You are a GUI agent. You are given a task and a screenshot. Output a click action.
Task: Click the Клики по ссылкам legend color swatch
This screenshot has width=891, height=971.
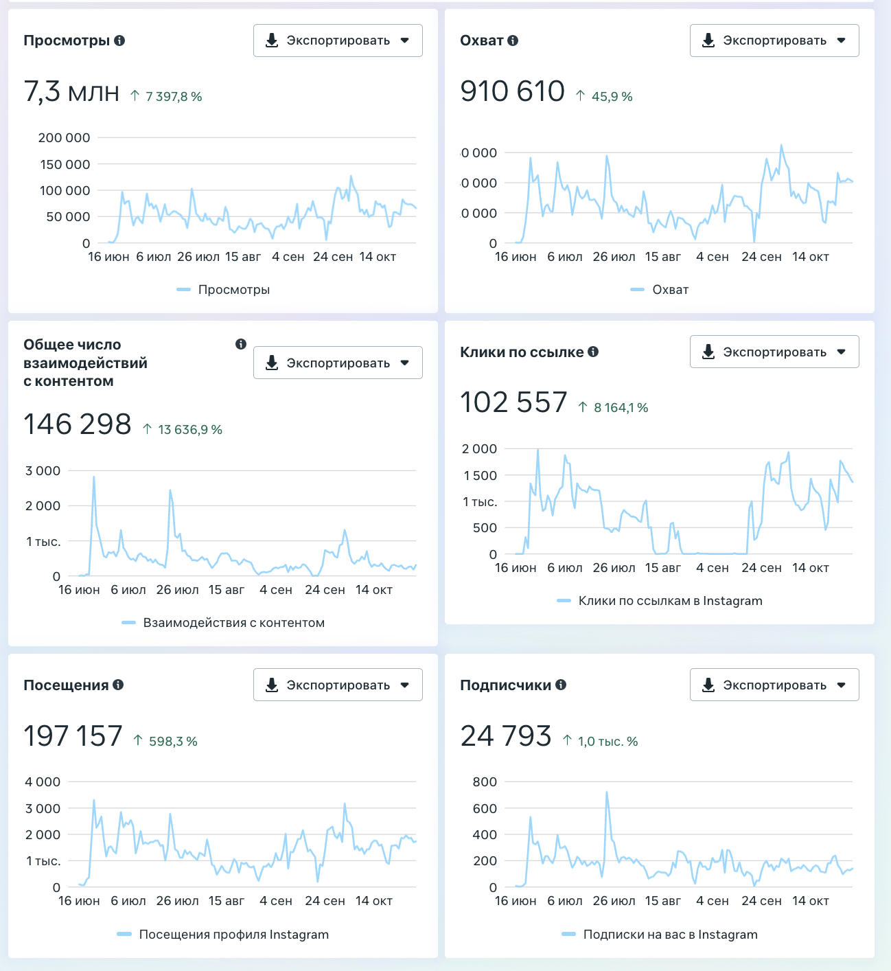564,601
